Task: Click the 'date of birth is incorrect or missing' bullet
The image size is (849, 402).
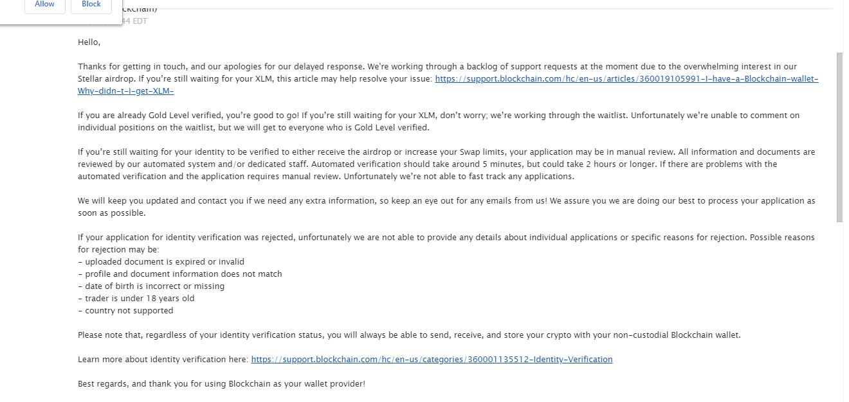Action: [x=151, y=286]
